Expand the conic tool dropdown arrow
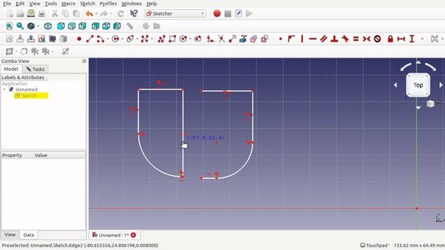Viewport: 445px width, 250px height. pyautogui.click(x=138, y=39)
